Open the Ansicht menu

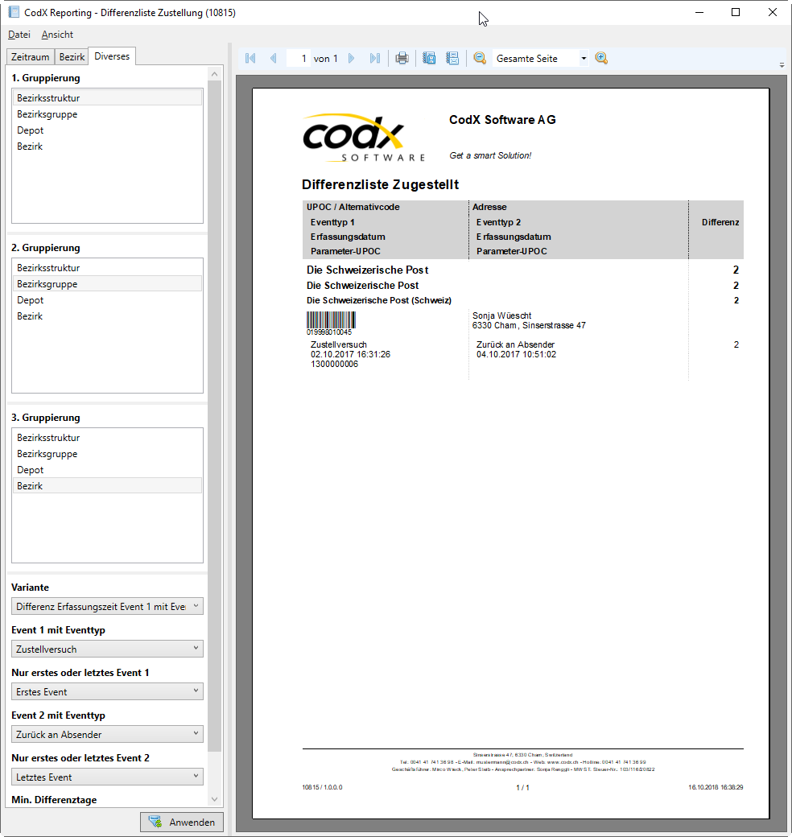(57, 35)
